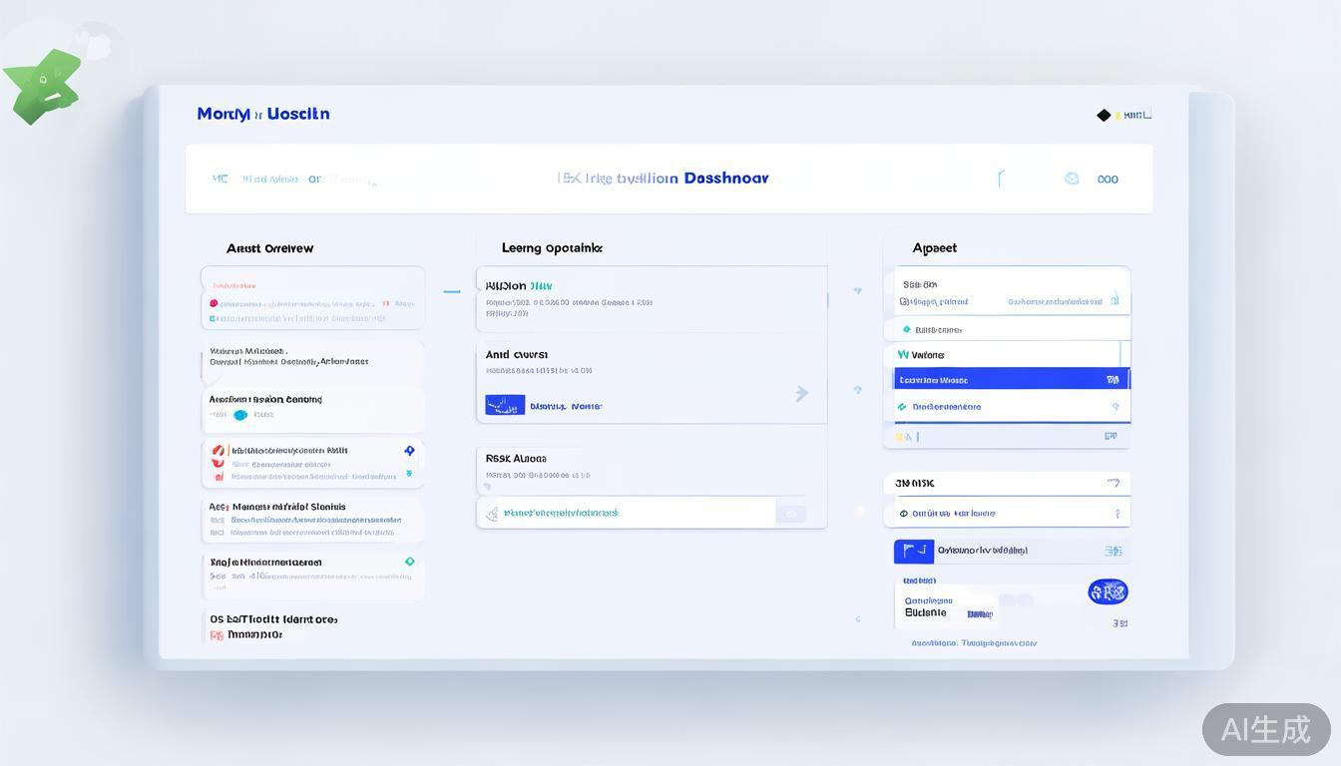Click the black diamond icon in header
The height and width of the screenshot is (766, 1341).
1104,115
